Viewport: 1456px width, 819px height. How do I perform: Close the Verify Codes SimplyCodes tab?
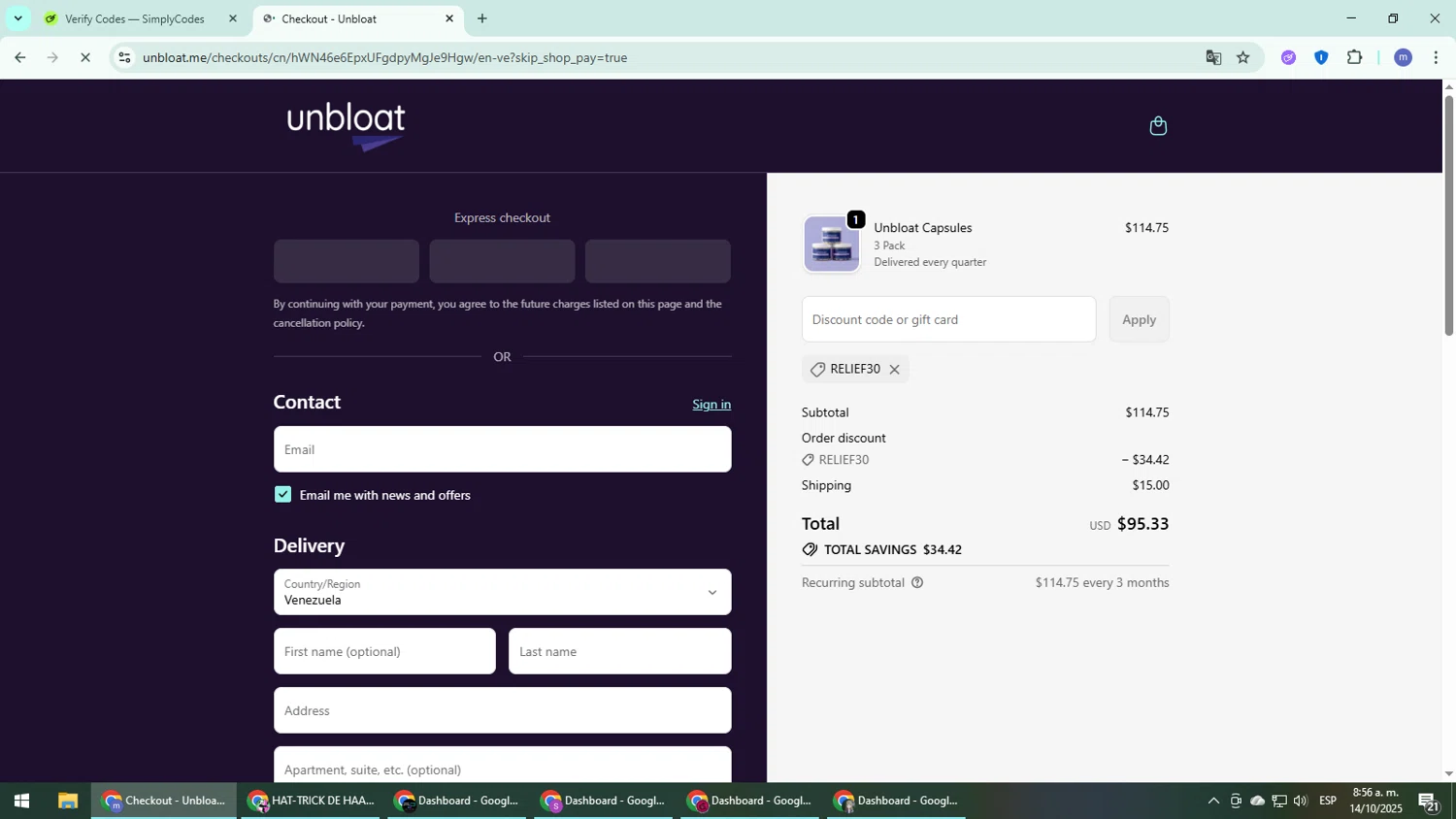tap(232, 18)
